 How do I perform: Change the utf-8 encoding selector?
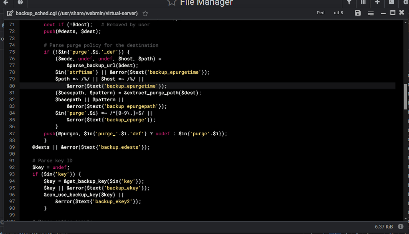[x=338, y=13]
